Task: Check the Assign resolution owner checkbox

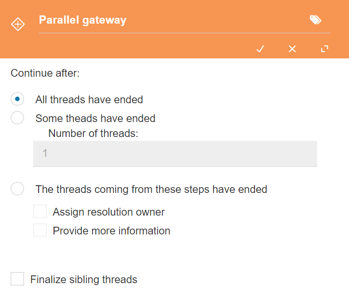Action: click(40, 211)
